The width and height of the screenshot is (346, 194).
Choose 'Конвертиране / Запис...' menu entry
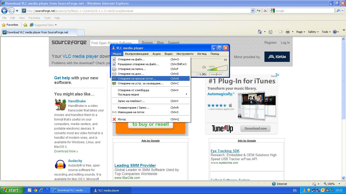151,108
